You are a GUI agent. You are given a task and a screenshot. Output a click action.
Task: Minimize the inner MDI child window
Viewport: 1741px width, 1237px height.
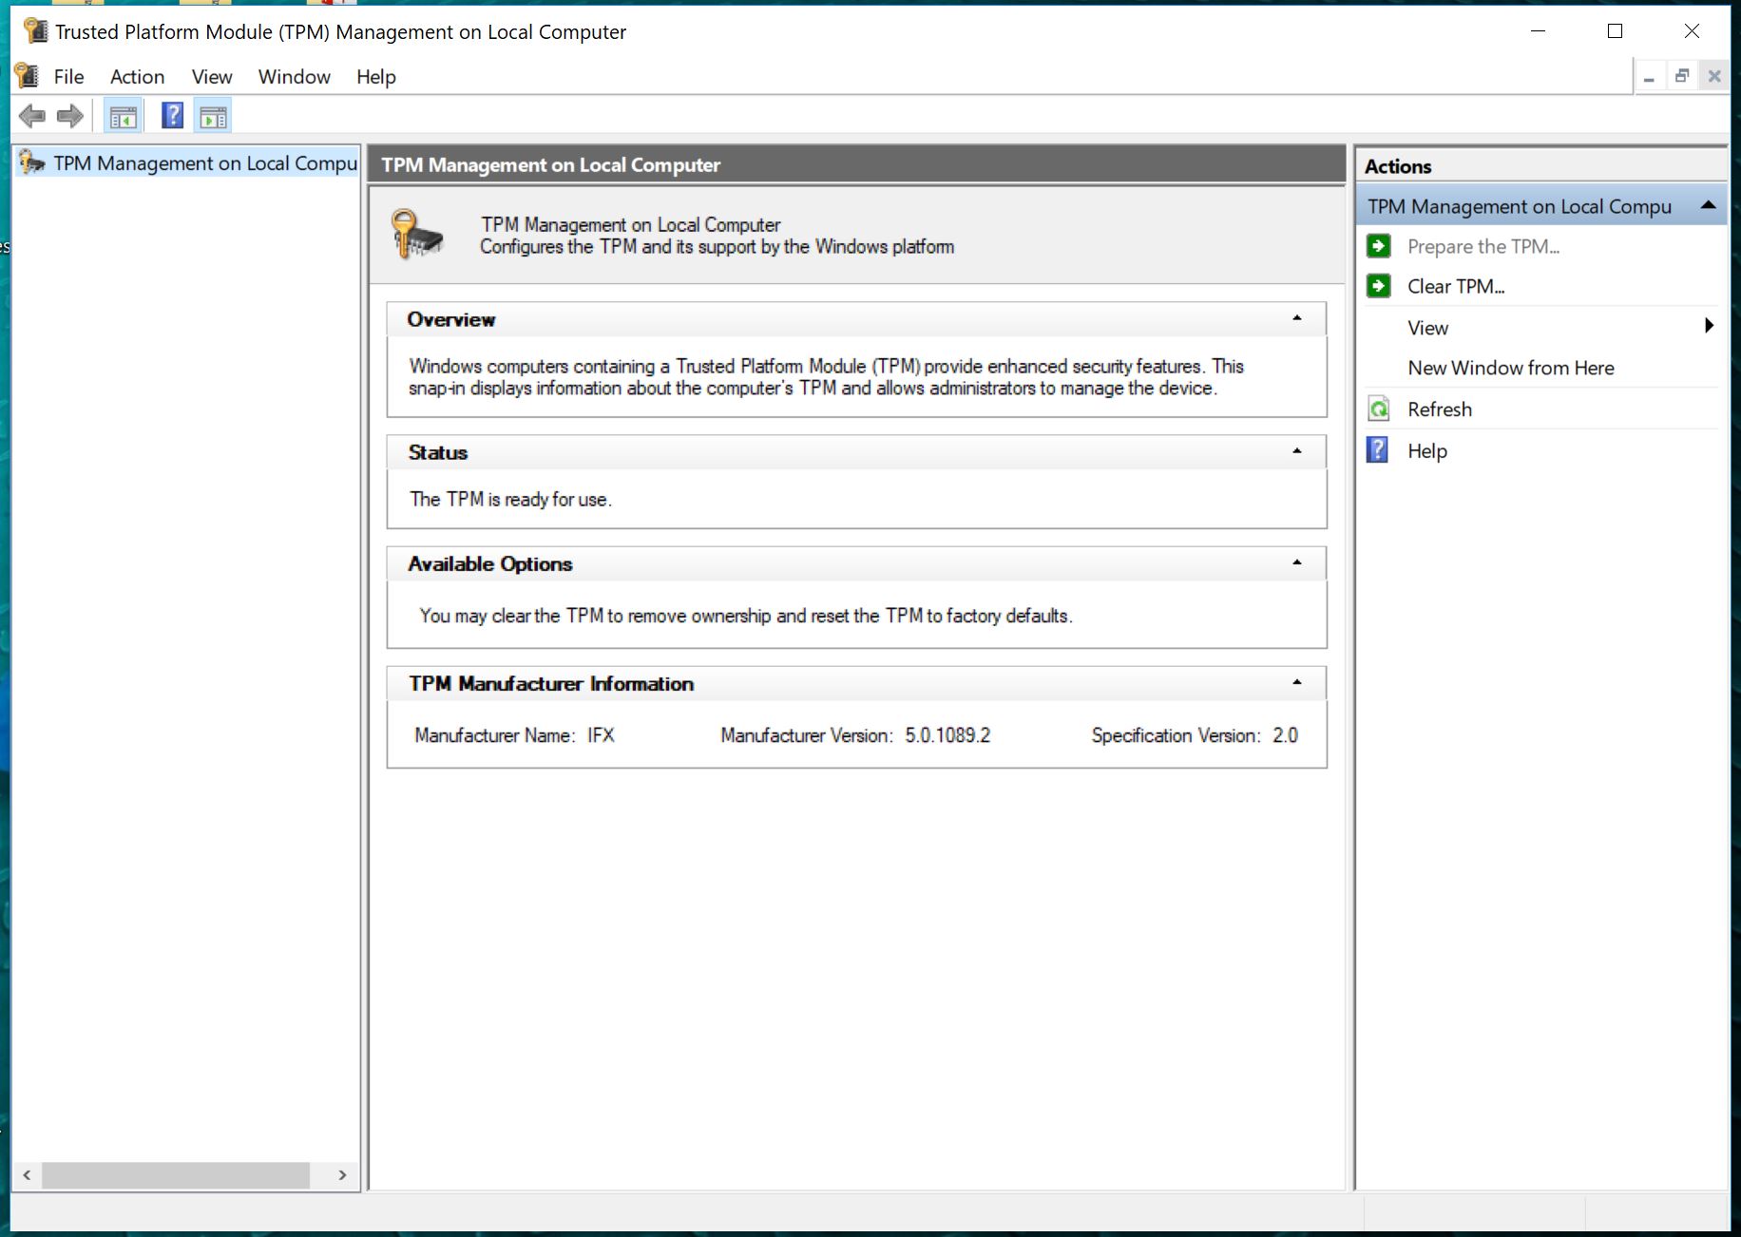[1649, 77]
